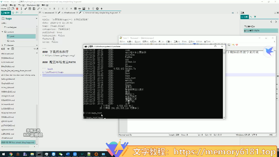
Task: Apply italic formatting with the I icon
Action: [58, 8]
